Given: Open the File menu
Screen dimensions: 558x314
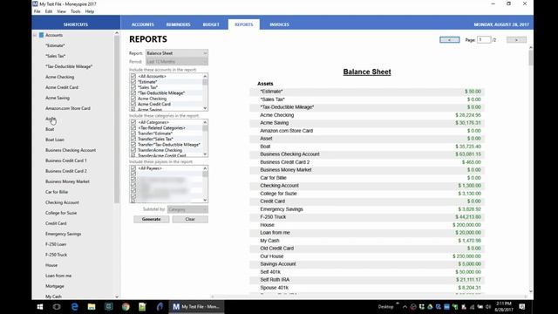Looking at the screenshot, I should (x=37, y=11).
